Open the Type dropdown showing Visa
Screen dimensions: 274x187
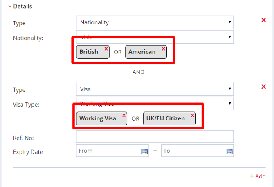(155, 89)
